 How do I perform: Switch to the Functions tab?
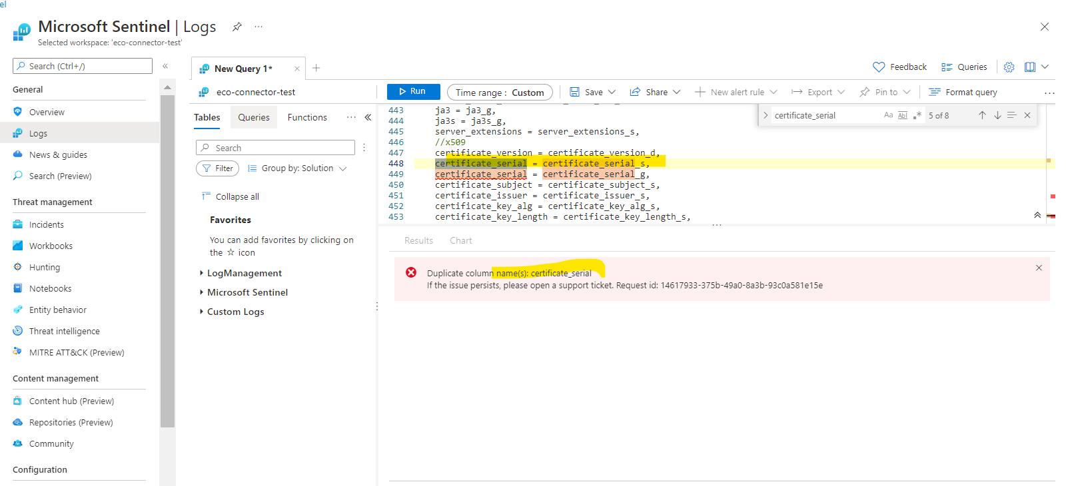pos(307,117)
